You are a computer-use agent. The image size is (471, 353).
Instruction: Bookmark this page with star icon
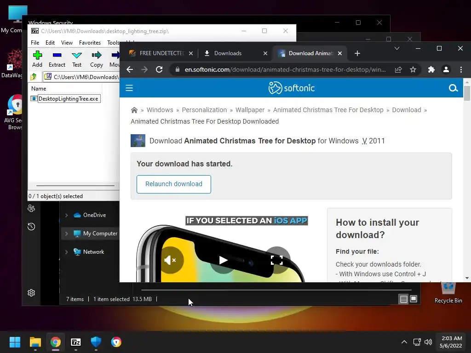[x=413, y=70]
